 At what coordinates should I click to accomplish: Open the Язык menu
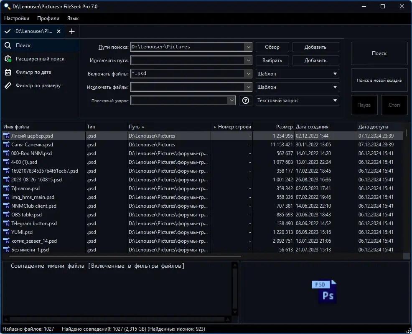(x=73, y=18)
